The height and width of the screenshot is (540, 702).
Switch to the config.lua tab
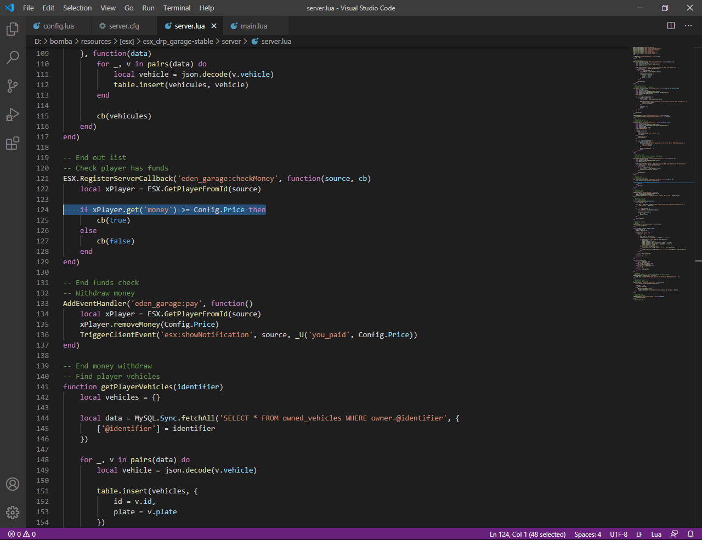pyautogui.click(x=58, y=26)
